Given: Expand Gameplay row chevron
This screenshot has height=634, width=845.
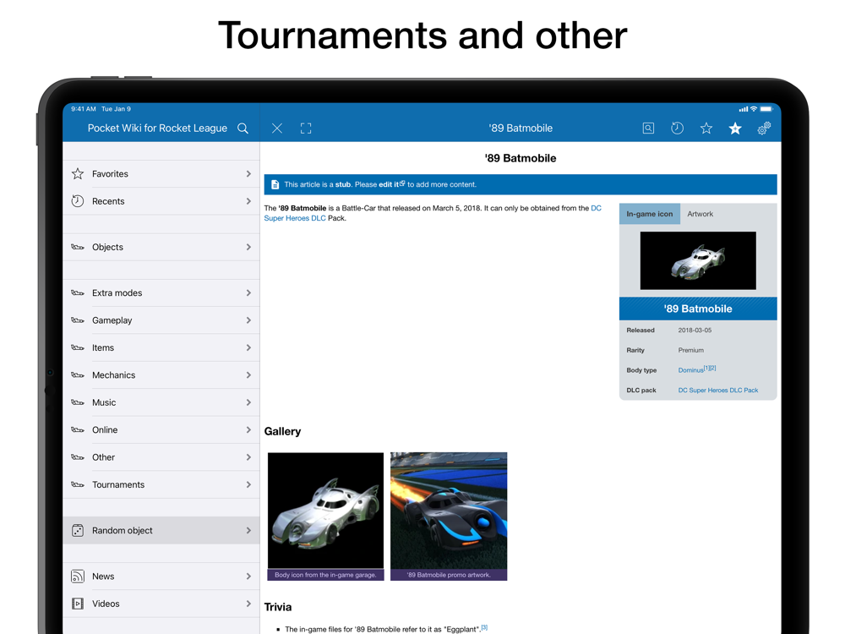Looking at the screenshot, I should pyautogui.click(x=248, y=320).
